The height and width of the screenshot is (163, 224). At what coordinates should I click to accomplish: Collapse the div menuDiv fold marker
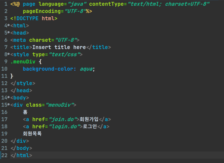click(x=8, y=104)
